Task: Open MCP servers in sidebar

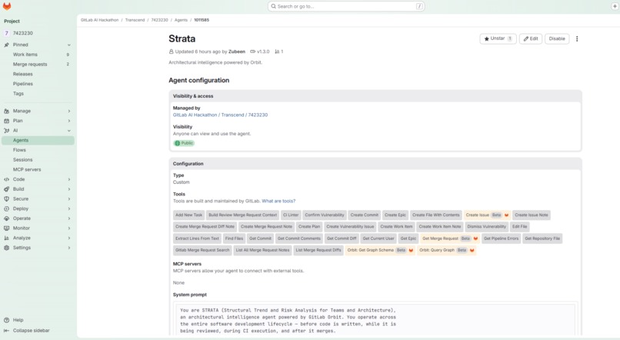Action: pyautogui.click(x=38, y=169)
